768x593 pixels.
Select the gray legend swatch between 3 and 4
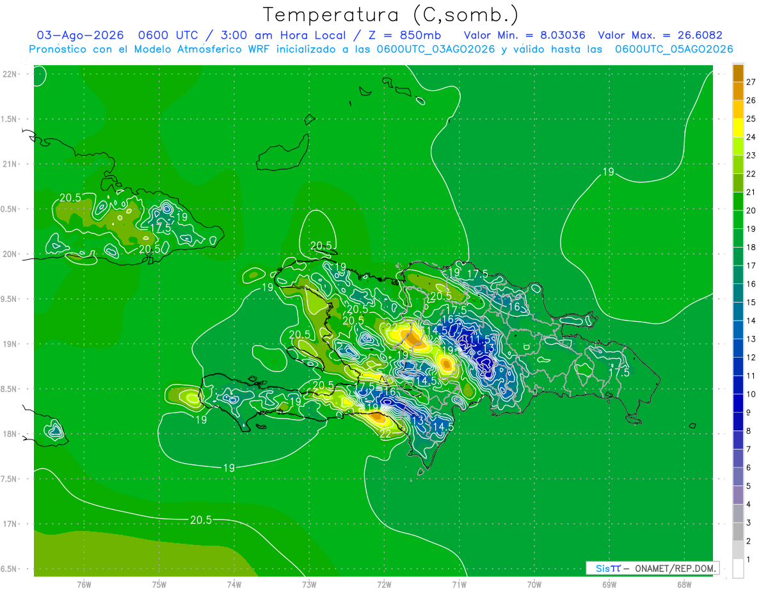click(x=738, y=513)
